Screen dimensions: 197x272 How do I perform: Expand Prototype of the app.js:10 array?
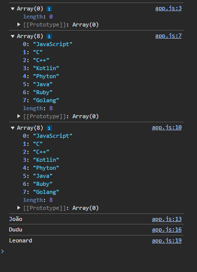pyautogui.click(x=18, y=208)
